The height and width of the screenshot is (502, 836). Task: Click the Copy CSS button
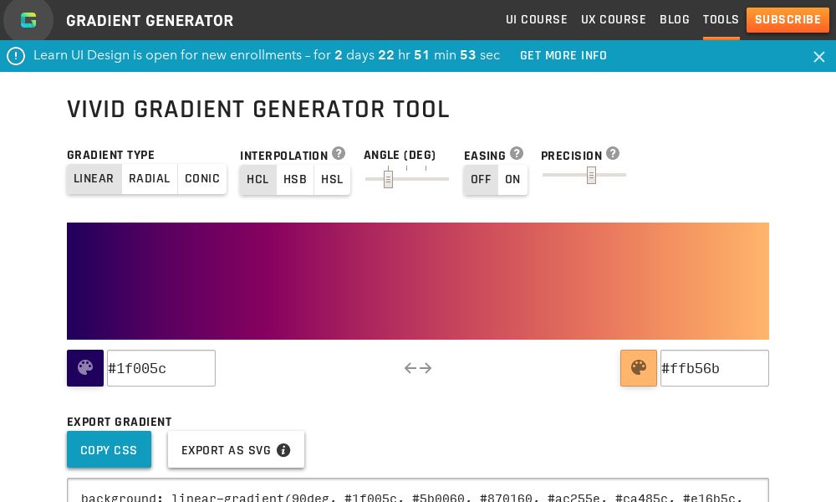tap(109, 449)
